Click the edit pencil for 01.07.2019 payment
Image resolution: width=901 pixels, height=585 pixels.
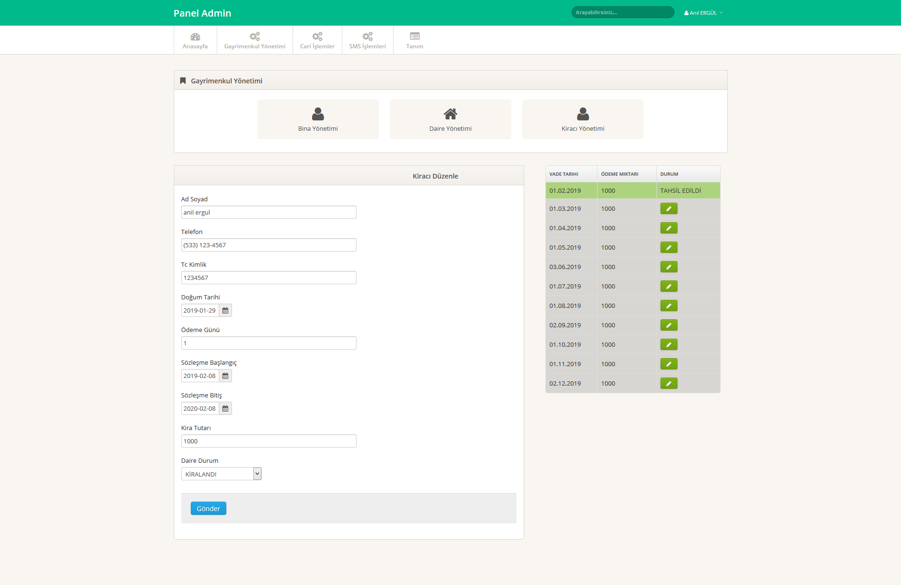click(669, 286)
